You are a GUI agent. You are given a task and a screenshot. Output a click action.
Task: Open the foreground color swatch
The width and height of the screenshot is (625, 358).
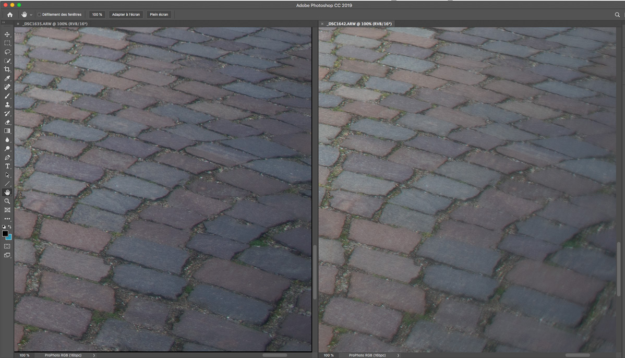tap(5, 234)
